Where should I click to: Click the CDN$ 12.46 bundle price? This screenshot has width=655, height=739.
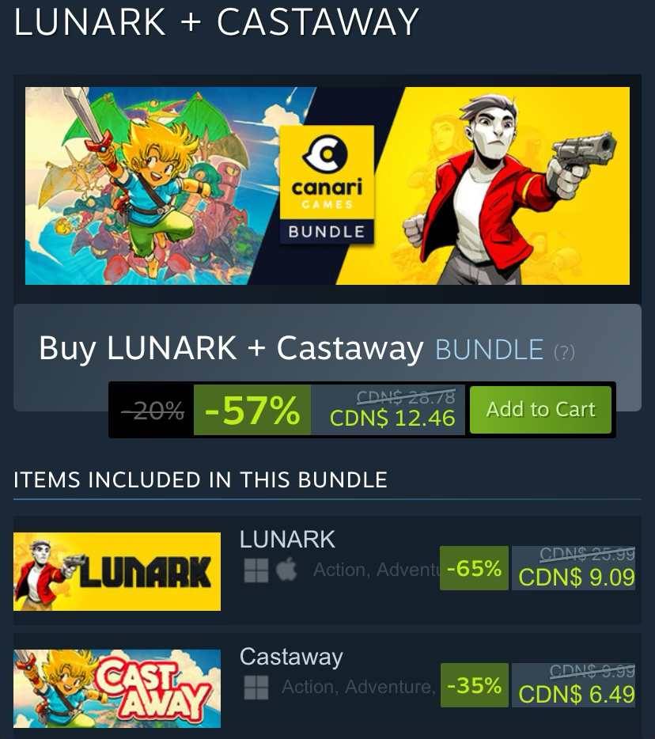(392, 418)
